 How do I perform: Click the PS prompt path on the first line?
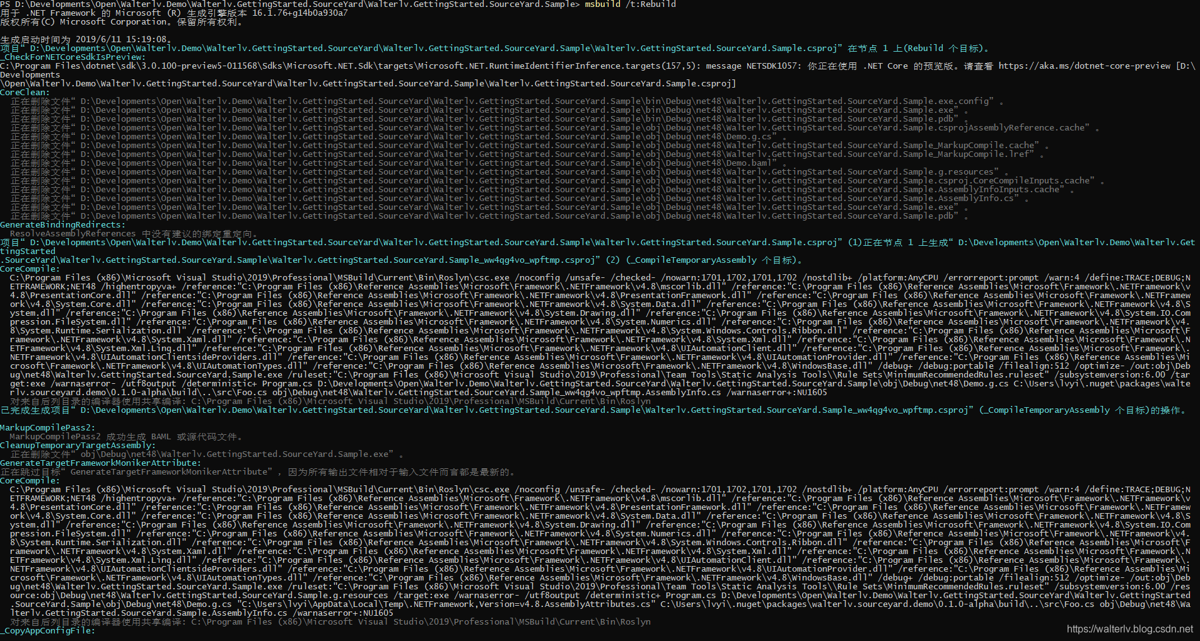(290, 4)
